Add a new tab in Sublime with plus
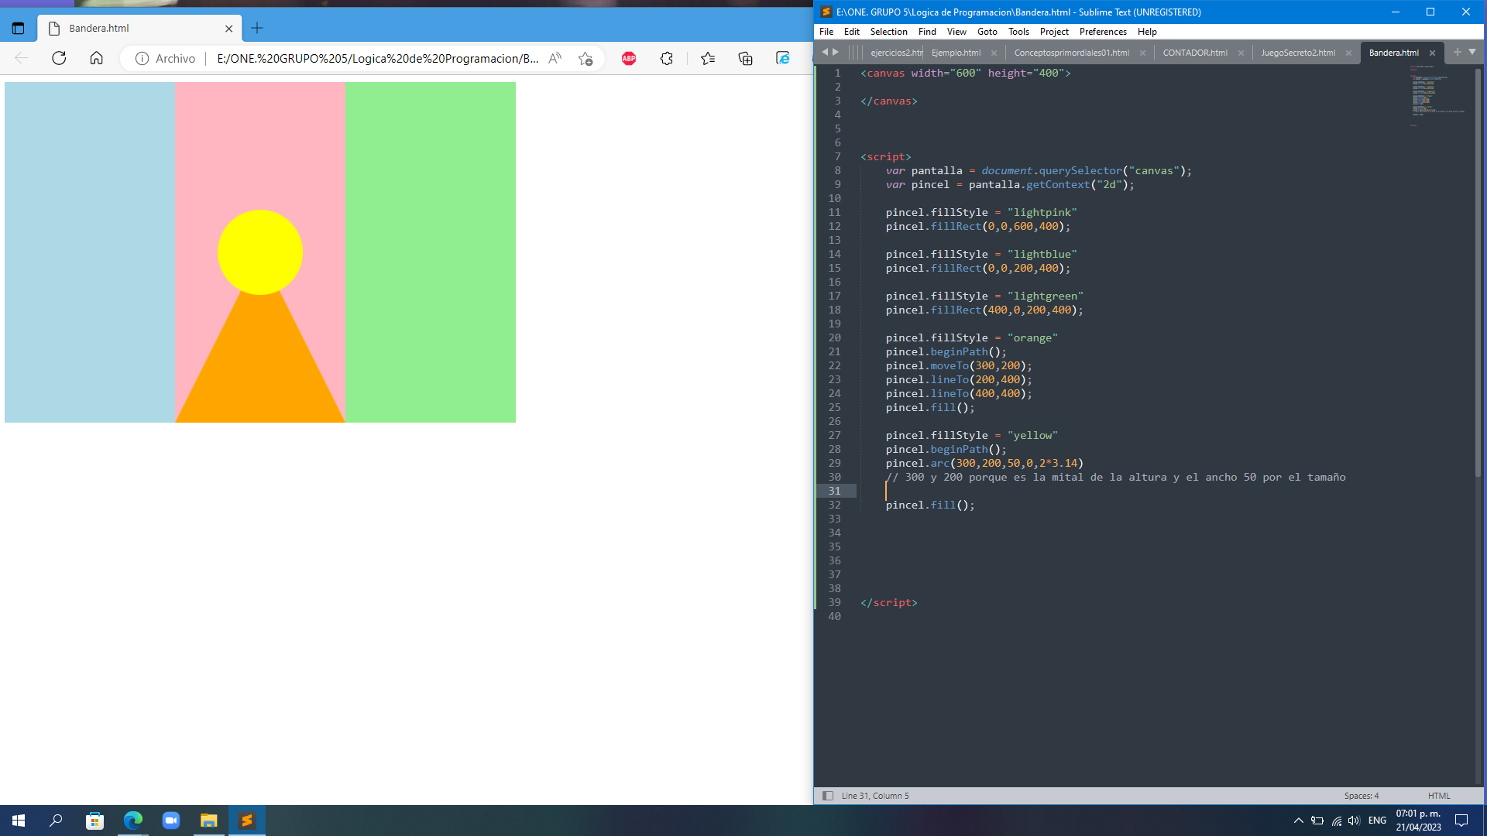Screen dimensions: 1487x836 coord(1457,52)
